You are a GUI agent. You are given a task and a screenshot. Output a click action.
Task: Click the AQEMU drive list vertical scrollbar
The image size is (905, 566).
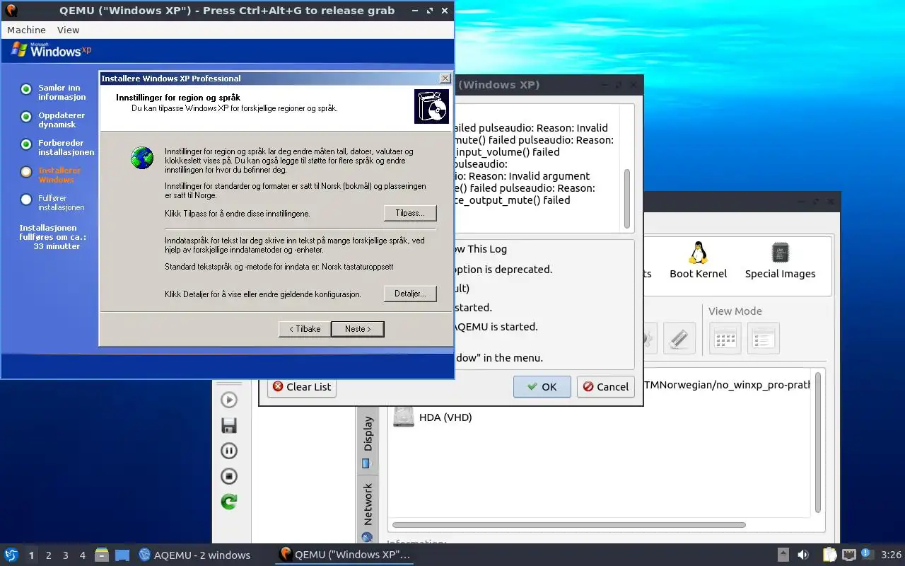pyautogui.click(x=819, y=442)
